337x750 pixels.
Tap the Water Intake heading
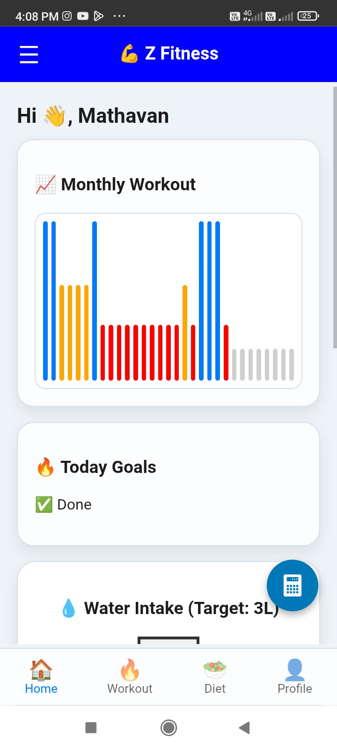[181, 608]
